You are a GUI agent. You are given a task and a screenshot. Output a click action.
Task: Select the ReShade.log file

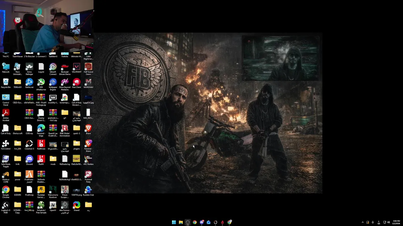click(x=65, y=160)
